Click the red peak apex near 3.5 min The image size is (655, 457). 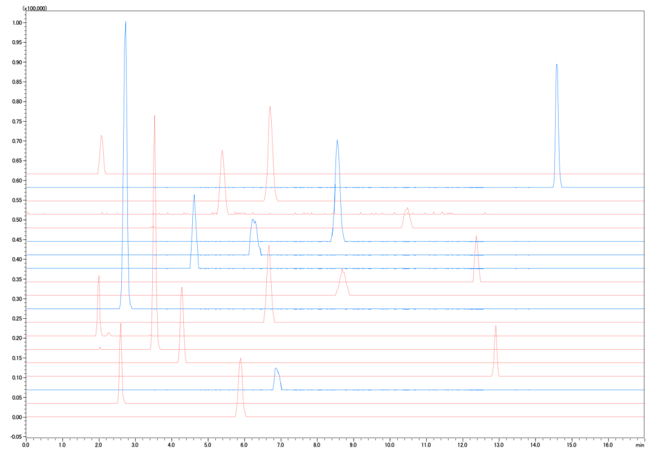[x=155, y=116]
